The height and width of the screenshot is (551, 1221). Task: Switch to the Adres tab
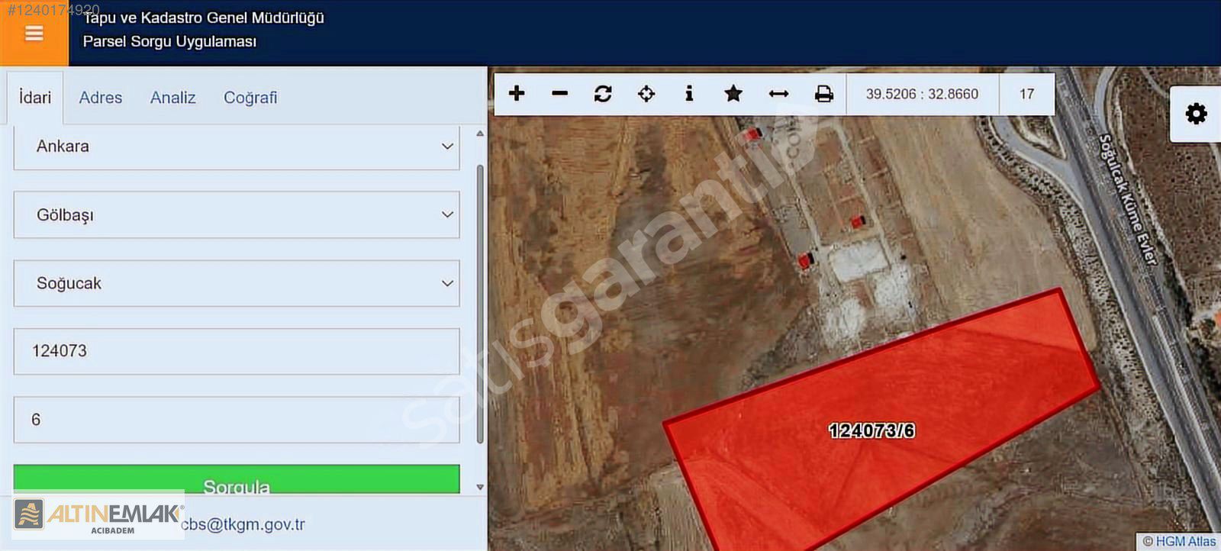pyautogui.click(x=101, y=98)
